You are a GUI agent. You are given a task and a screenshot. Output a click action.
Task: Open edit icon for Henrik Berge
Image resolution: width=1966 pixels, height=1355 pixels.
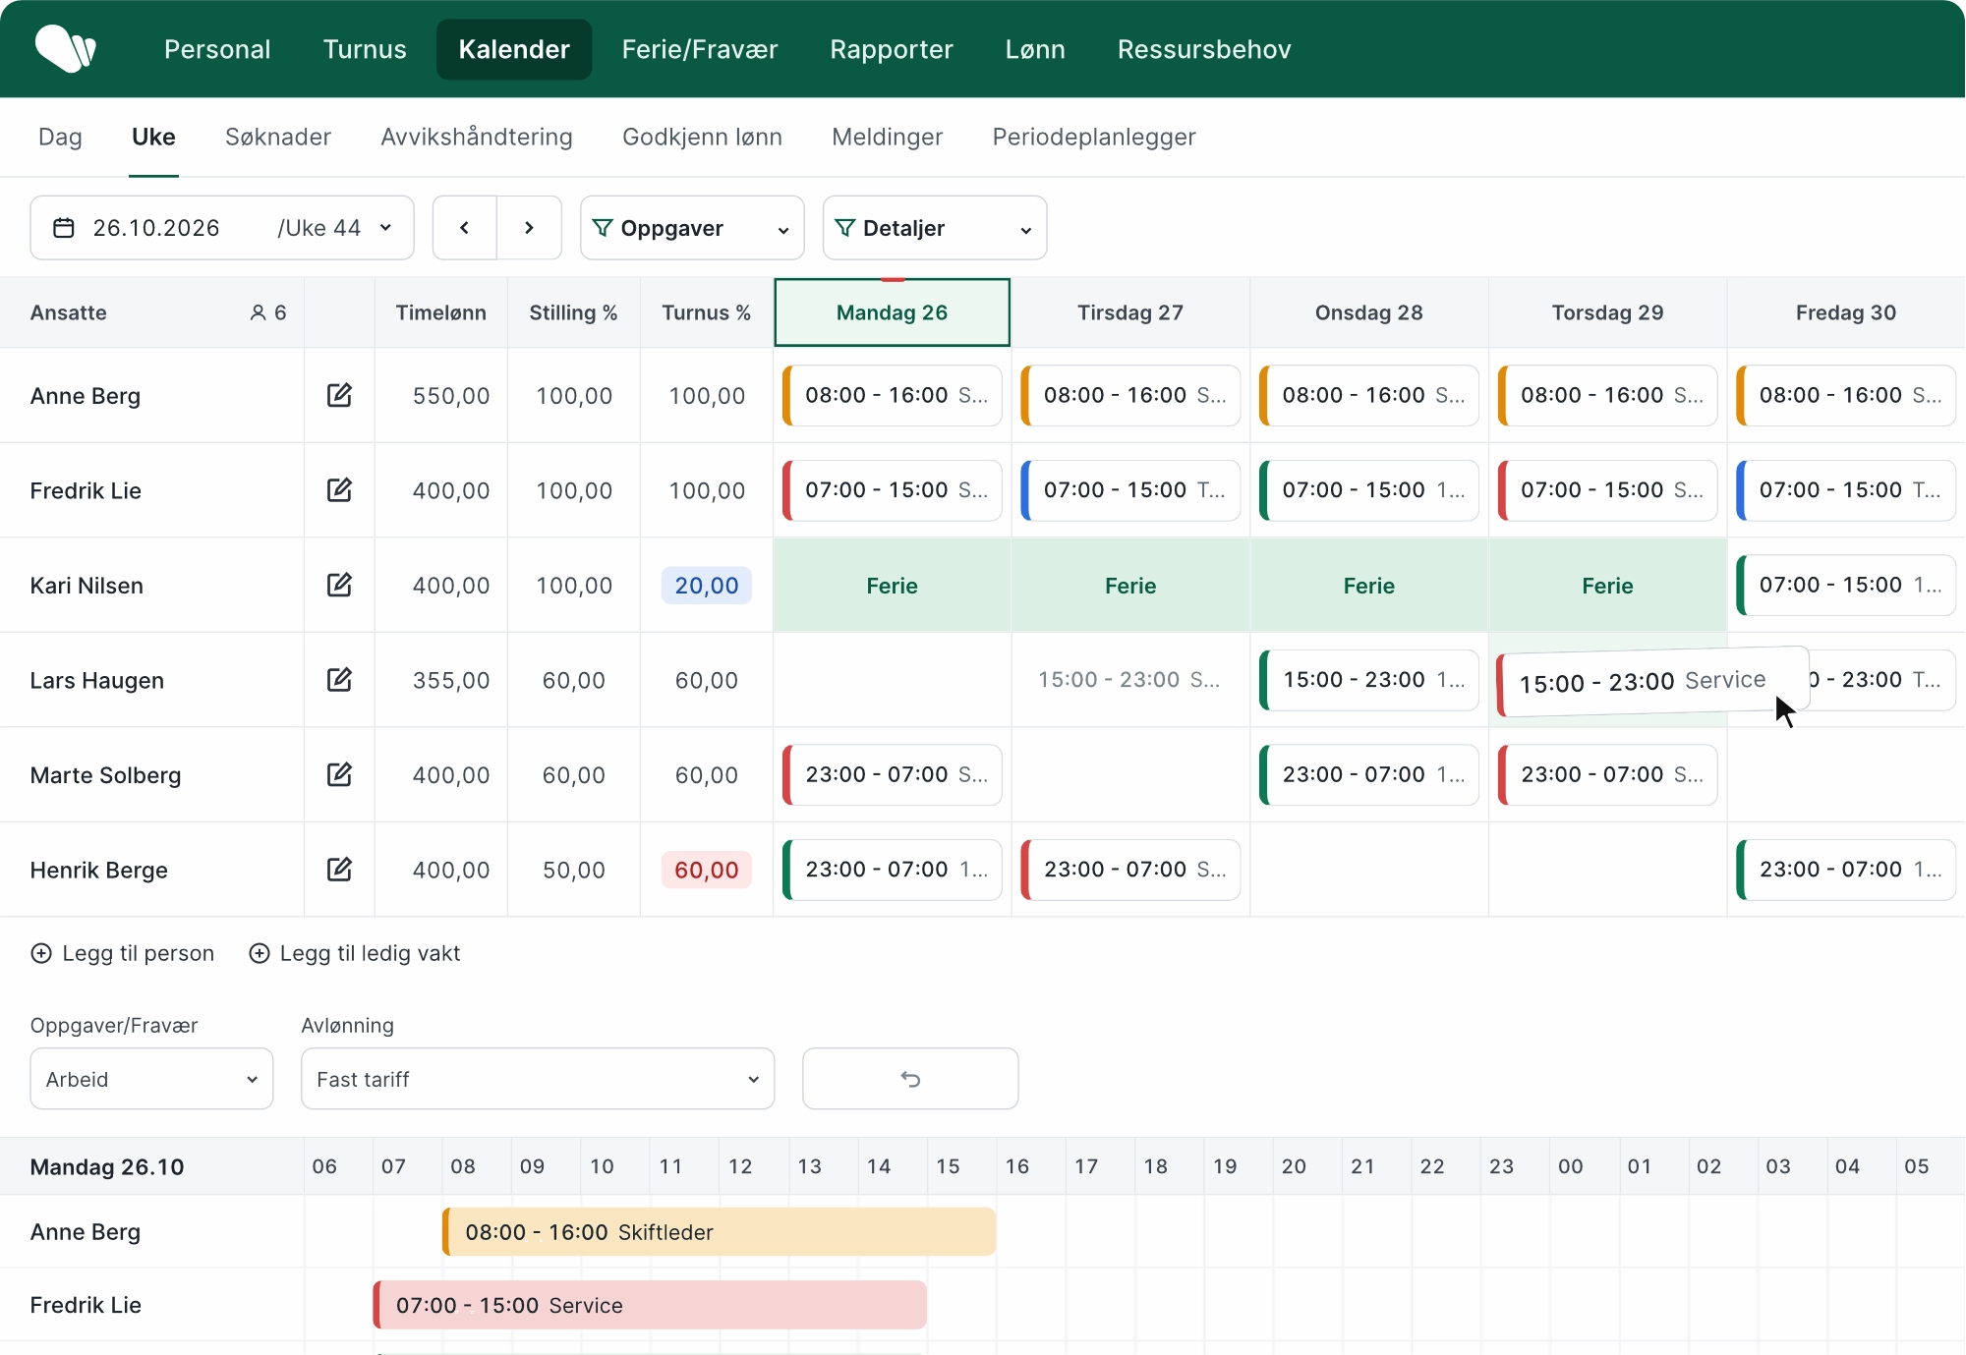pos(339,869)
